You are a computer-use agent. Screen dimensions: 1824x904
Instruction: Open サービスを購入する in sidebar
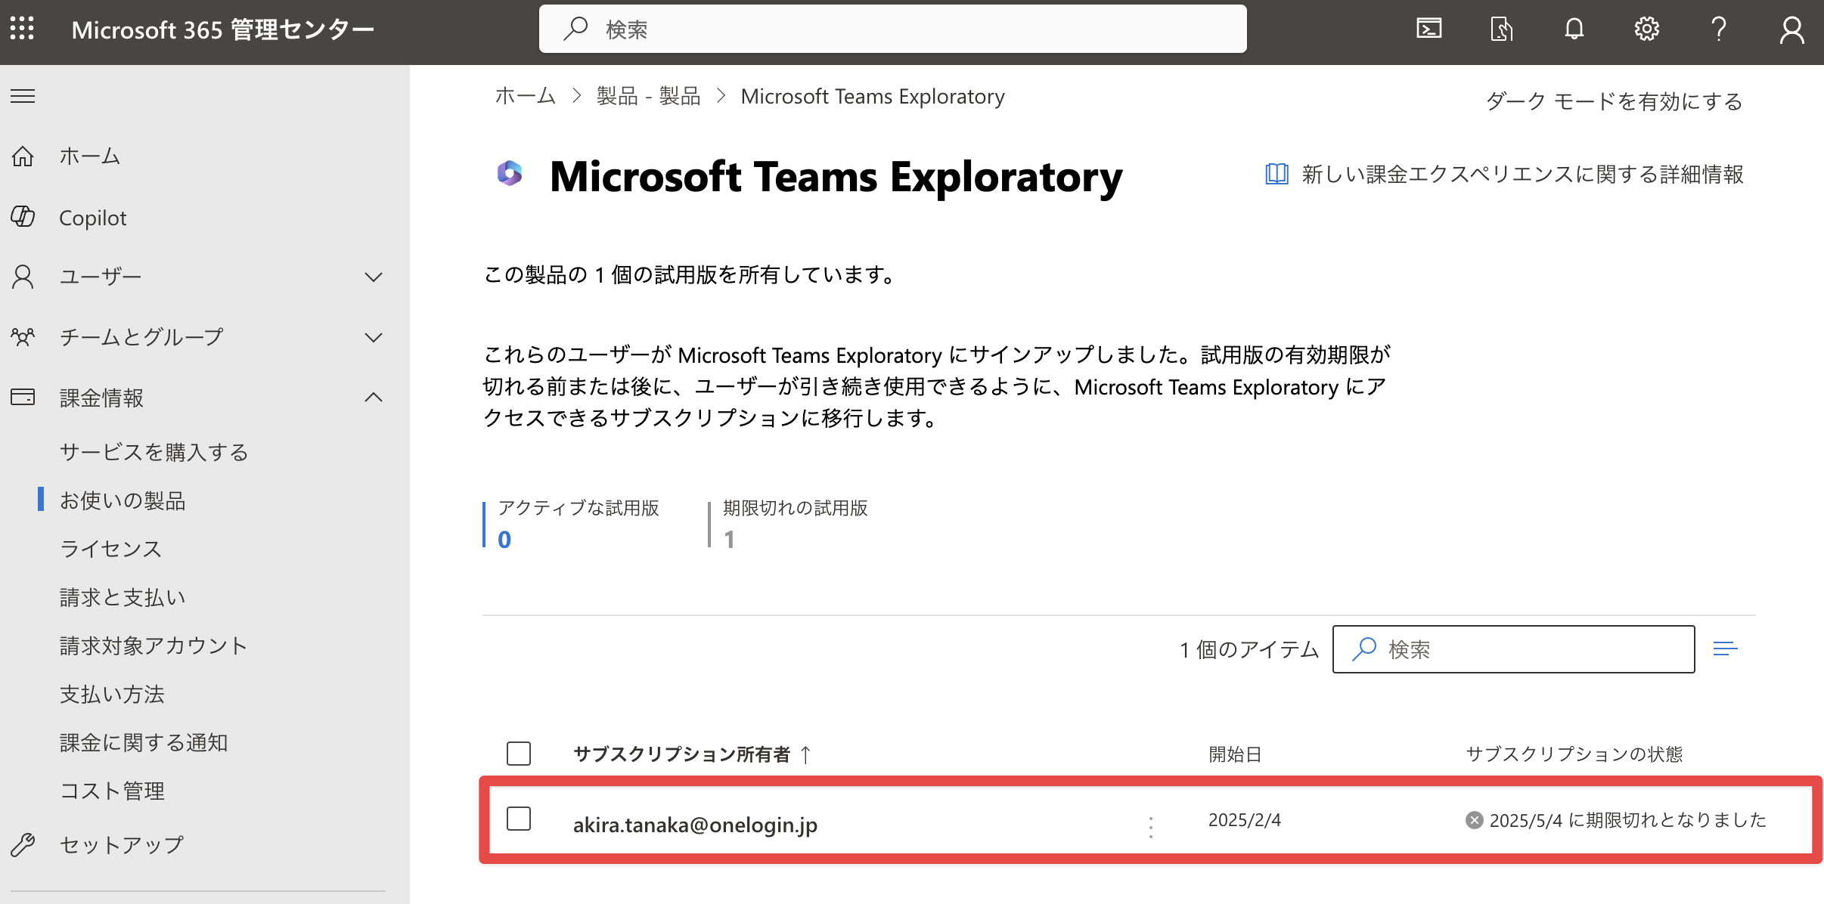tap(154, 451)
